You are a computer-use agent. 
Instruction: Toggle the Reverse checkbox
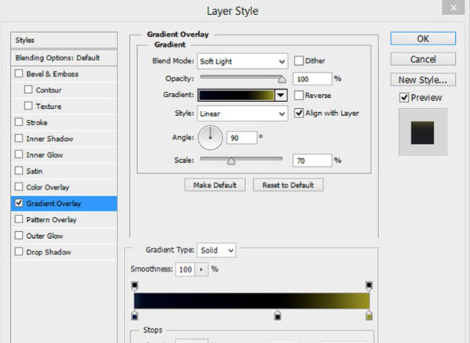(298, 95)
